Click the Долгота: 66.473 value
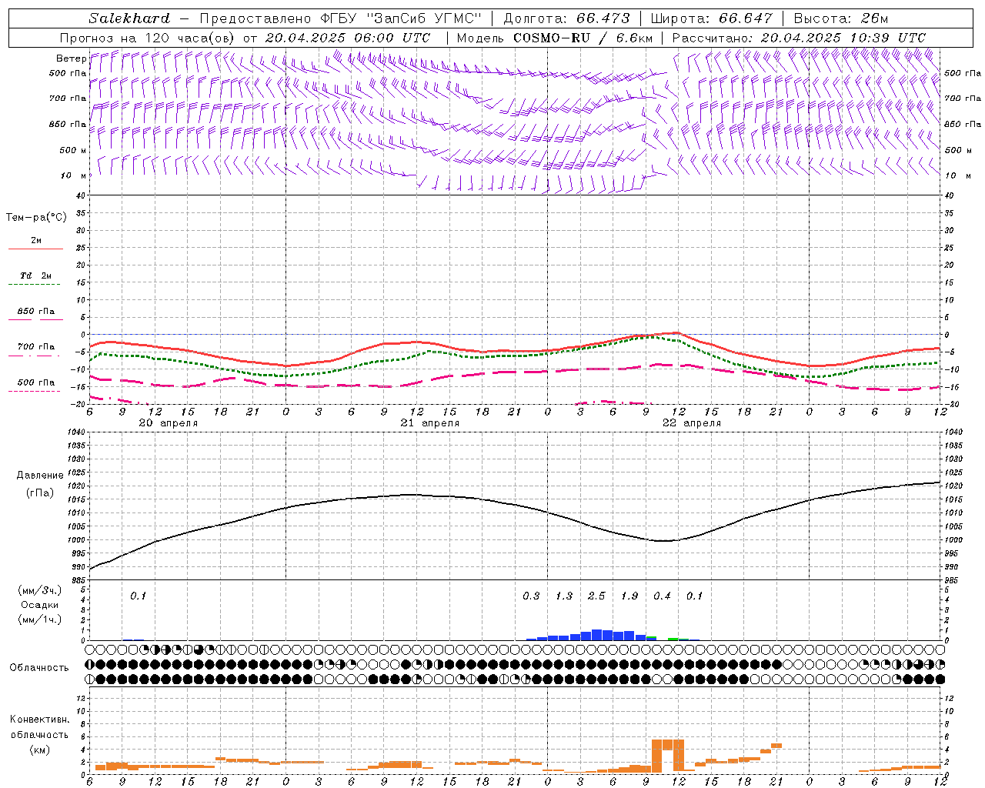 [566, 18]
